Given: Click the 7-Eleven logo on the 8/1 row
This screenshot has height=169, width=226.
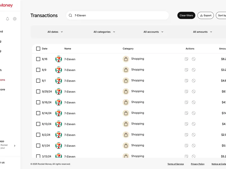Looking at the screenshot, I should [x=59, y=81].
